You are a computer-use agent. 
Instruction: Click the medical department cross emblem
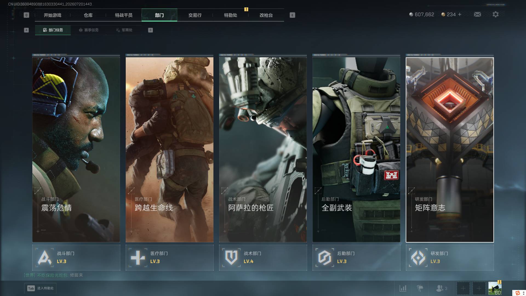pyautogui.click(x=138, y=258)
